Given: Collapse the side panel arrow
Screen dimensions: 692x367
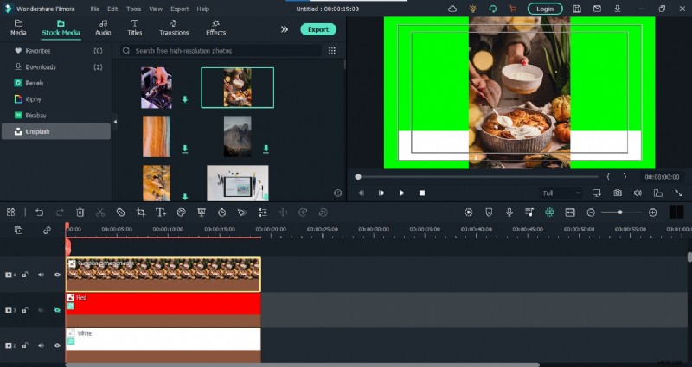Looking at the screenshot, I should click(115, 122).
